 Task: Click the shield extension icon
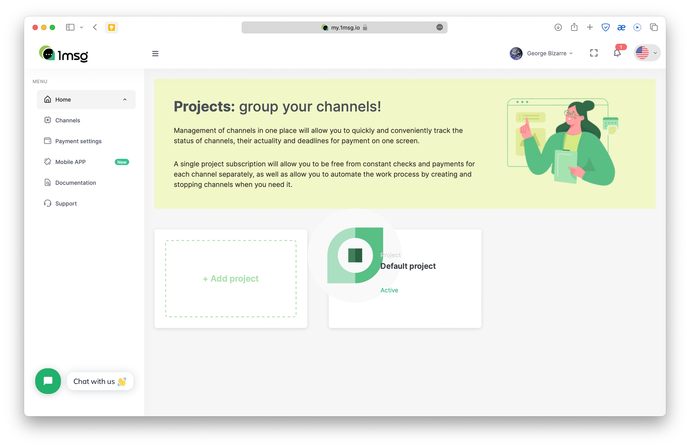pos(605,27)
